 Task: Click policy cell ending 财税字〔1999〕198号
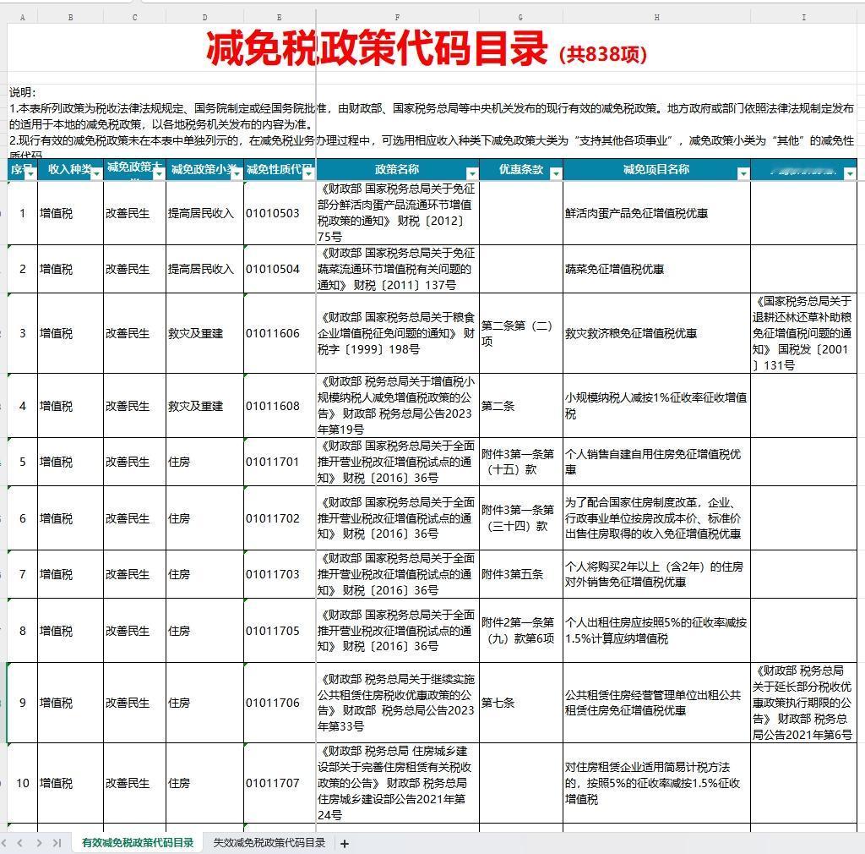click(x=397, y=333)
